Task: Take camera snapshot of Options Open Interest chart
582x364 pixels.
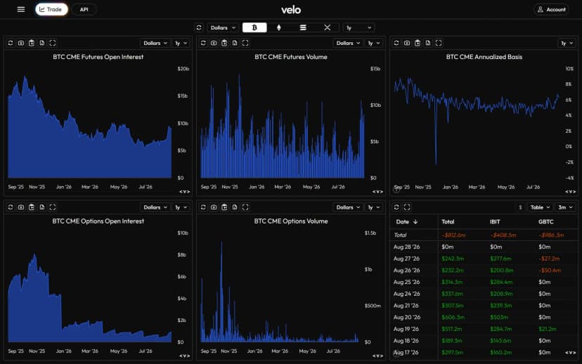Action: pyautogui.click(x=21, y=207)
